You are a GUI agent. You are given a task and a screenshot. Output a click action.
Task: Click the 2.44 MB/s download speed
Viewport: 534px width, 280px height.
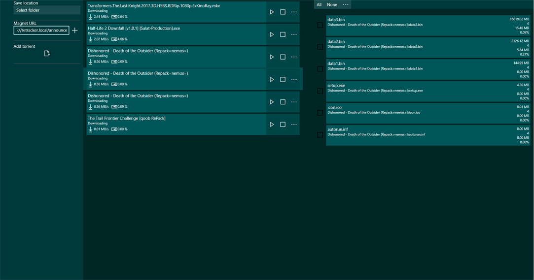(x=101, y=17)
